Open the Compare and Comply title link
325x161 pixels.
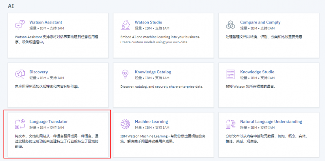pyautogui.click(x=260, y=22)
